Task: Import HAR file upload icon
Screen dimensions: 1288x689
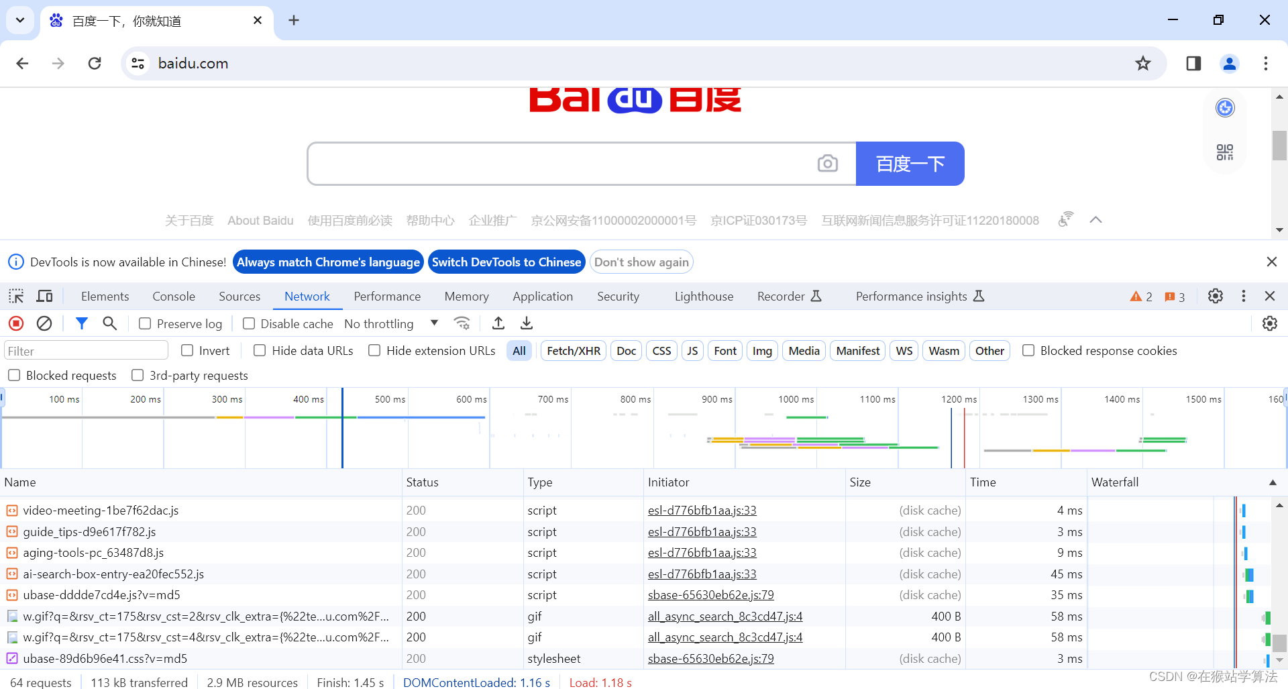Action: tap(498, 324)
